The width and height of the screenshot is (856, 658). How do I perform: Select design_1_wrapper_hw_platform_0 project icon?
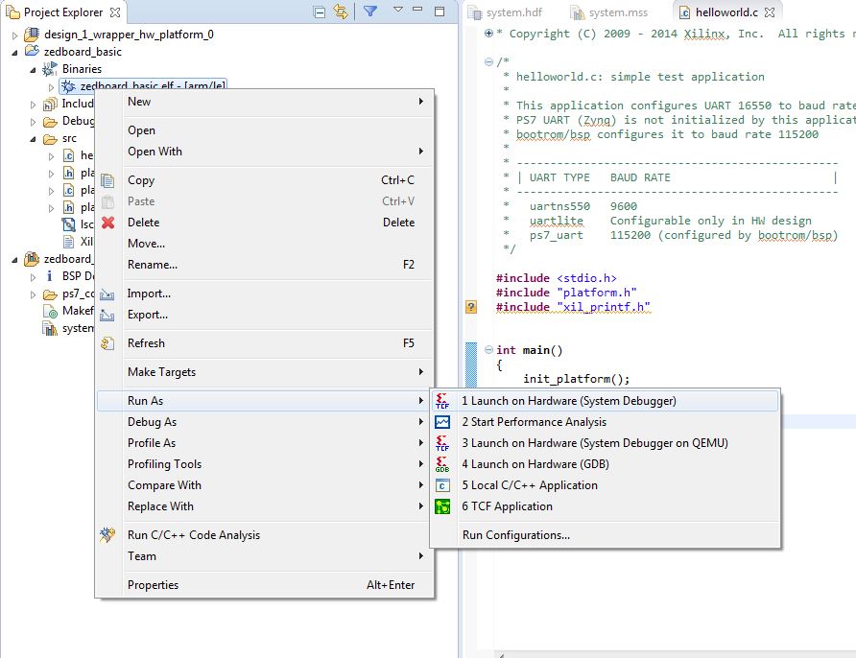pyautogui.click(x=32, y=35)
